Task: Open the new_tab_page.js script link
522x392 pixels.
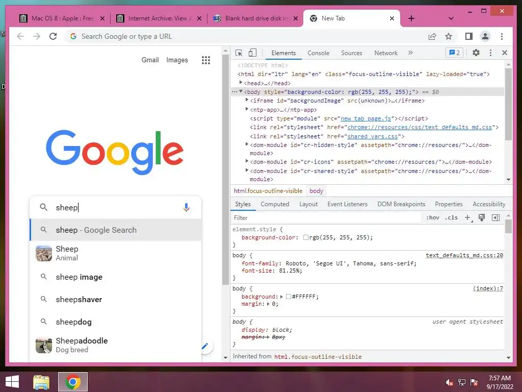Action: [x=366, y=118]
